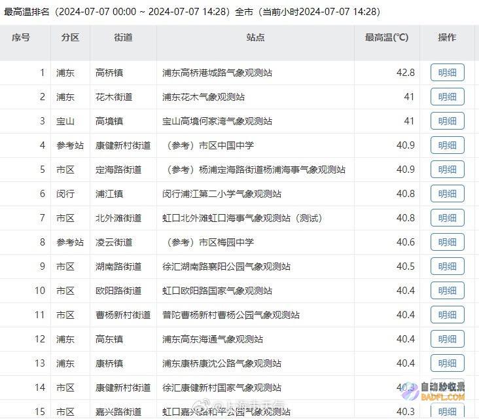Click street cell 曹杨新村街道
479x419 pixels.
[x=123, y=315]
